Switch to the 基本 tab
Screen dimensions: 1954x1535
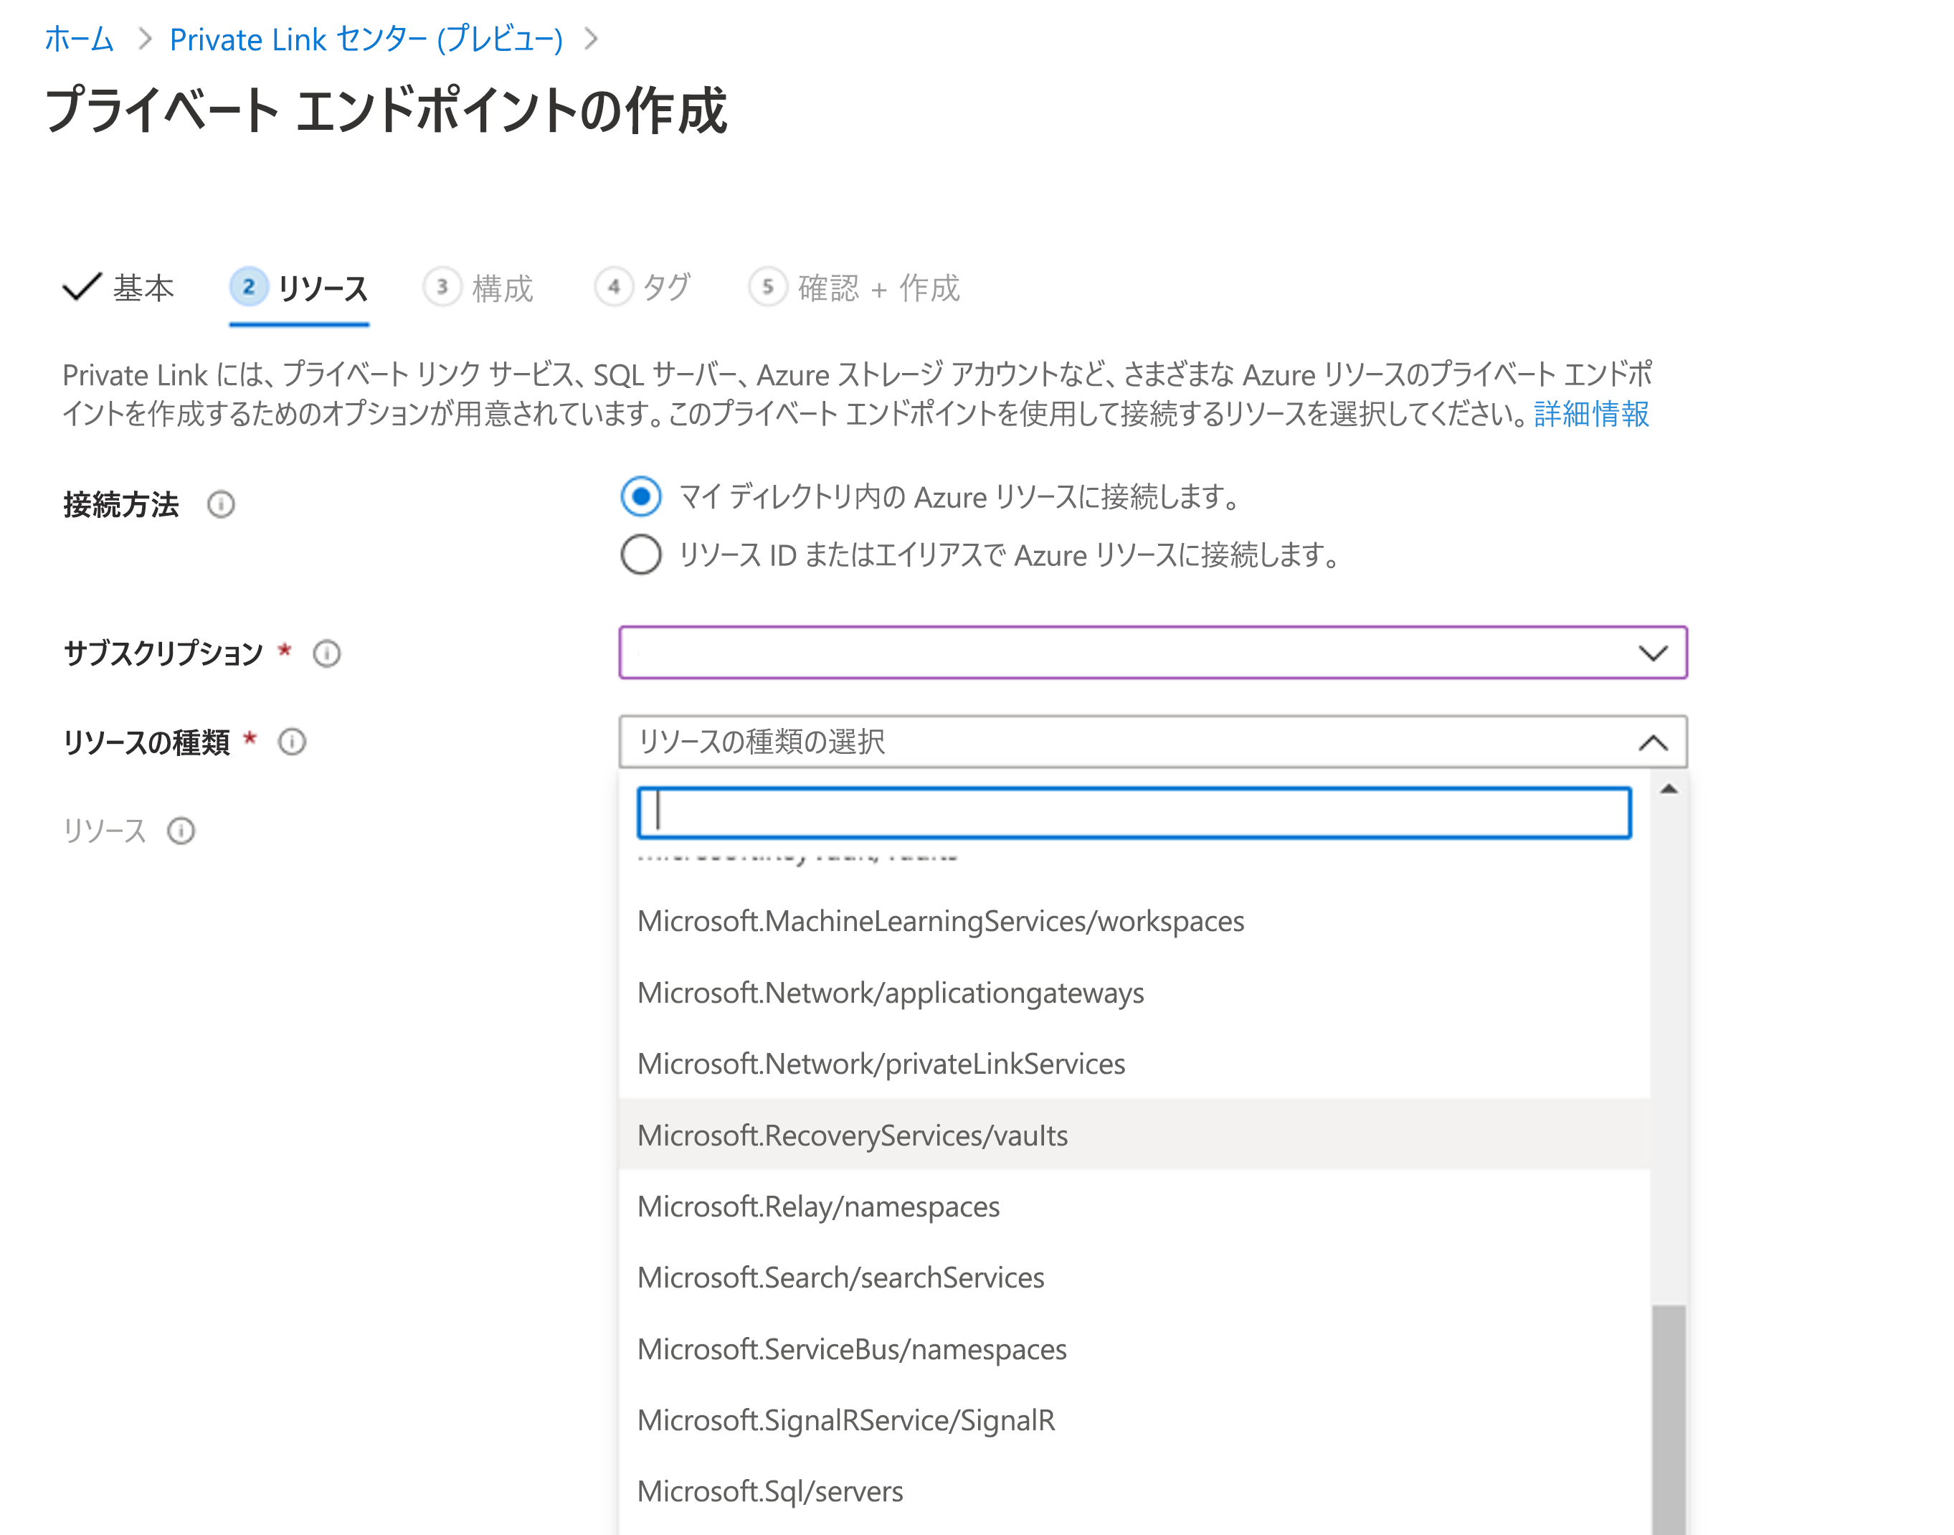click(x=118, y=288)
